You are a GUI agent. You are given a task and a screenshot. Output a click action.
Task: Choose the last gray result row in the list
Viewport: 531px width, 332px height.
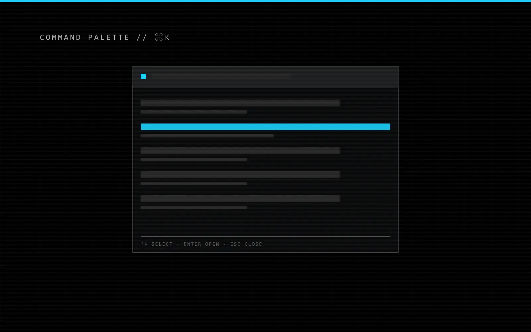pos(240,199)
